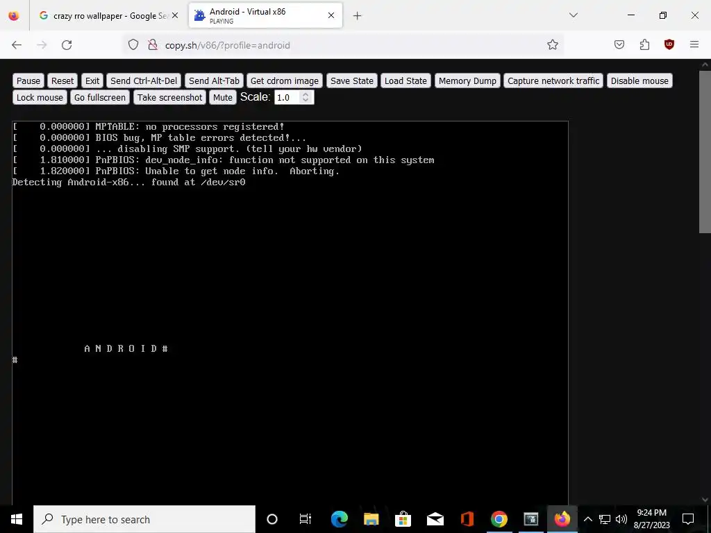This screenshot has height=533, width=711.
Task: Expand the list all tabs chevron
Action: pos(574,15)
